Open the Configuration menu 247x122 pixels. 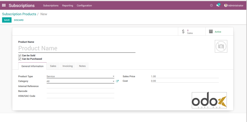(84, 6)
